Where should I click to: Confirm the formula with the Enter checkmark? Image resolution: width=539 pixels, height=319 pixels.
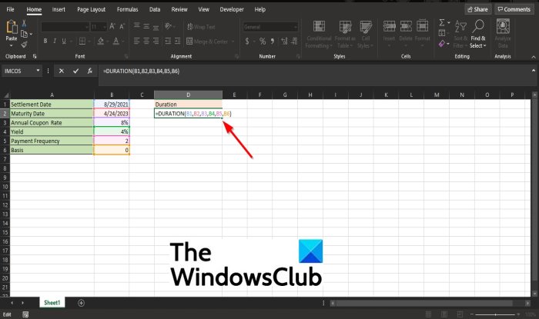(x=75, y=71)
